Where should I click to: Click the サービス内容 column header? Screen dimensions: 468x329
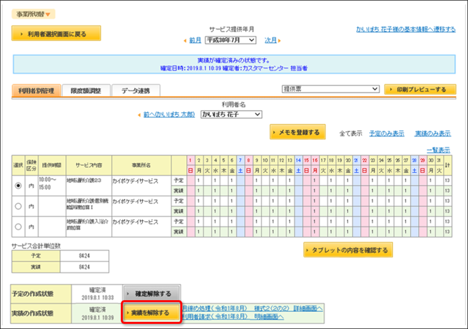click(89, 165)
